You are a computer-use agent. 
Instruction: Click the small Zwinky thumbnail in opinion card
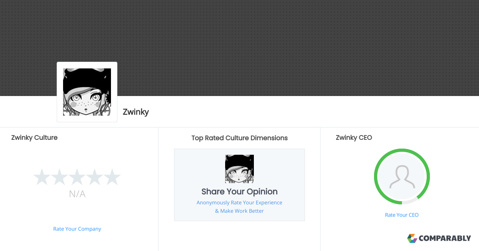pos(239,169)
